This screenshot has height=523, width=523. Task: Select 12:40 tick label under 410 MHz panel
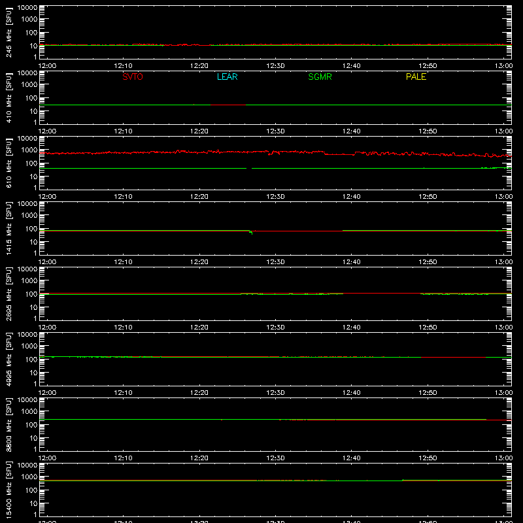[x=352, y=131]
